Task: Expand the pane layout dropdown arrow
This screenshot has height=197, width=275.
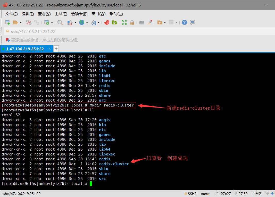Action: coord(177,22)
